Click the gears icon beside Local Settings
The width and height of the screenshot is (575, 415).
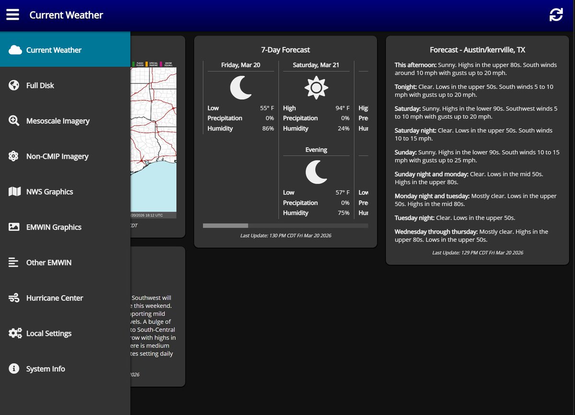[x=15, y=334]
